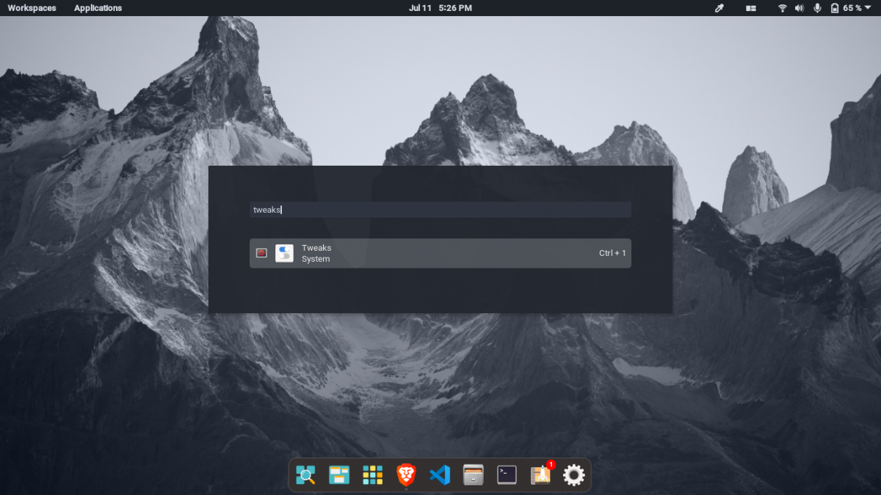Open the terminal emulator from the dock

click(506, 474)
